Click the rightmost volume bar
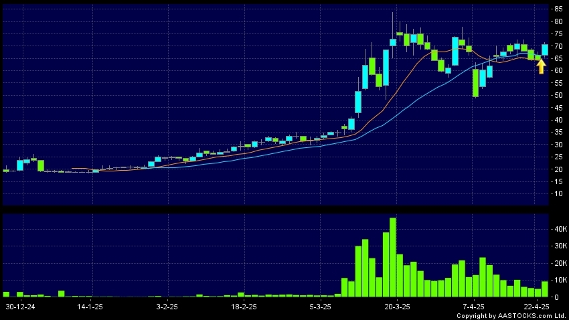Image resolution: width=569 pixels, height=320 pixels. pos(545,289)
